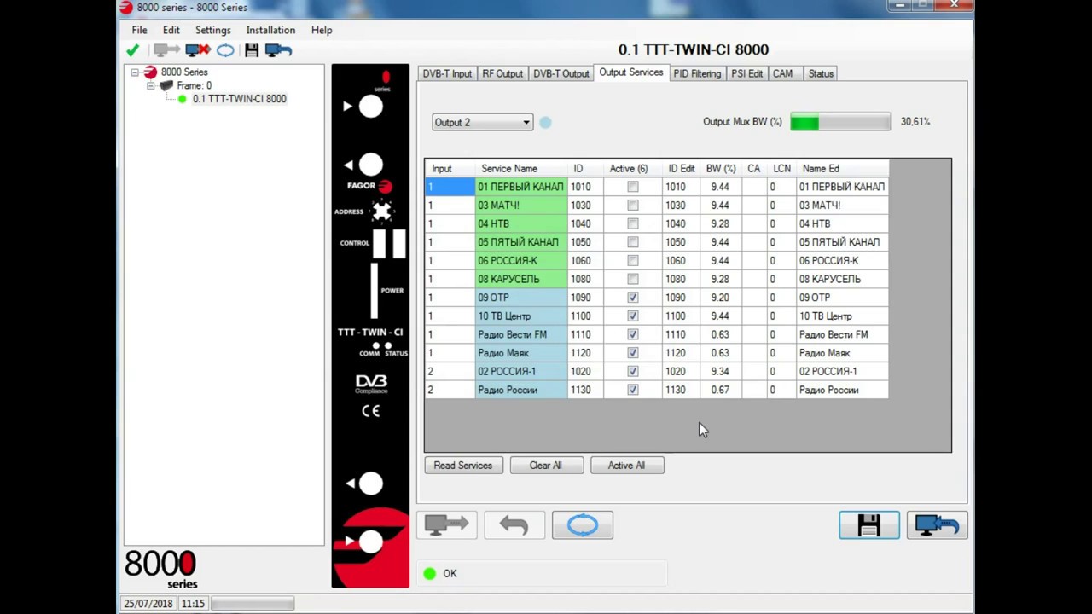Click the green status dot of 0.1 TTT-TWIN-CI 8000
Screen dimensions: 1092x614
pyautogui.click(x=182, y=99)
